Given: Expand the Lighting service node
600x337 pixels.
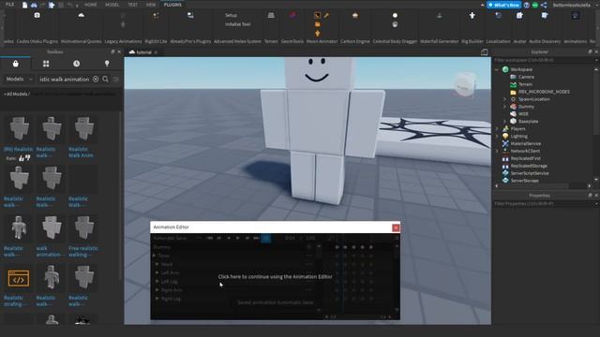Looking at the screenshot, I should pyautogui.click(x=497, y=137).
